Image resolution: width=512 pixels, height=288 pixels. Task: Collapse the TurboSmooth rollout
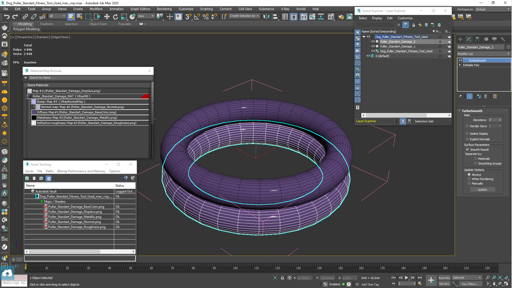point(459,111)
